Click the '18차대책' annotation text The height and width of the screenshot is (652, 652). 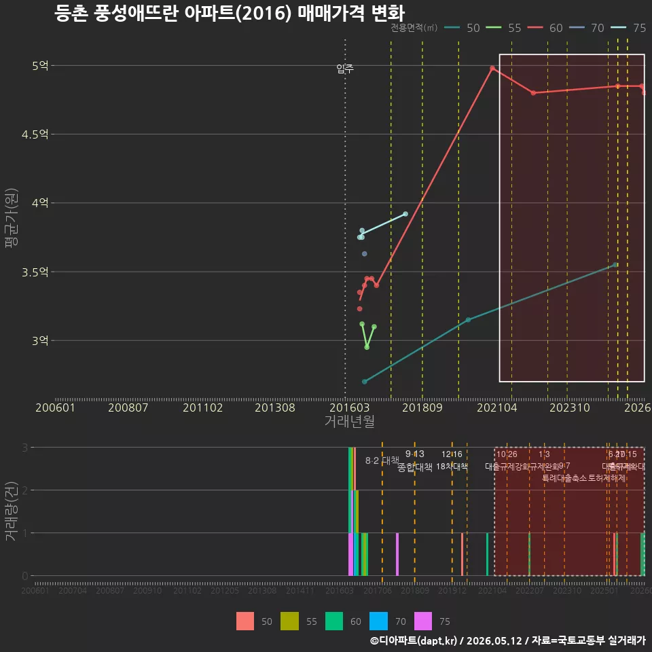coord(452,467)
